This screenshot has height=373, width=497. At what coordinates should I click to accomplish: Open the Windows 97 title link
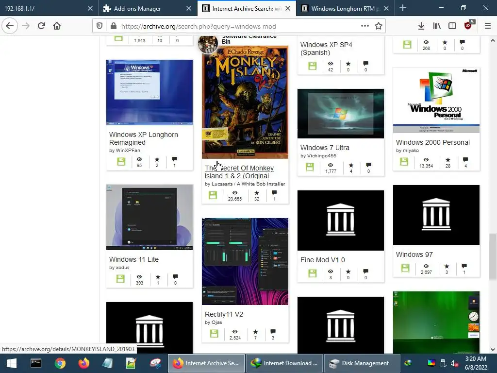coord(414,254)
